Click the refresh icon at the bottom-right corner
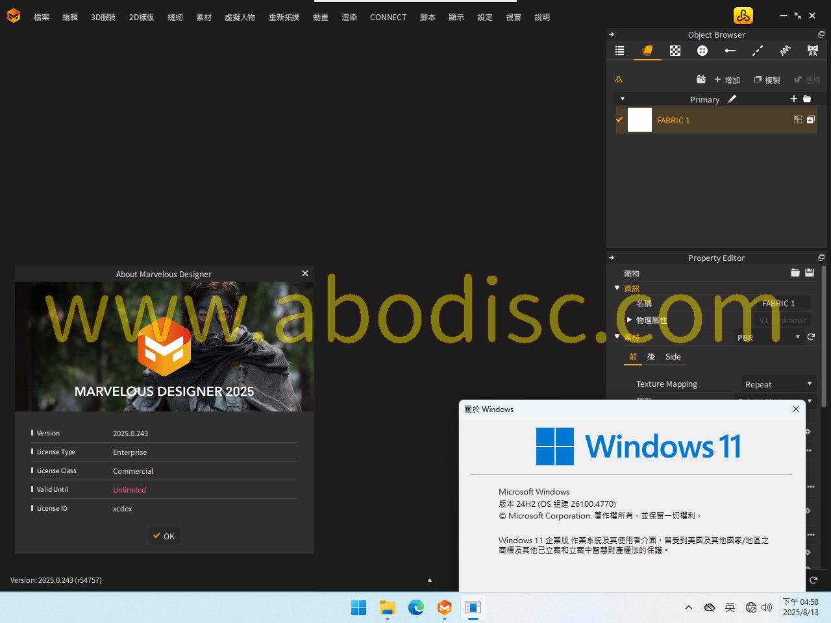 point(813,580)
